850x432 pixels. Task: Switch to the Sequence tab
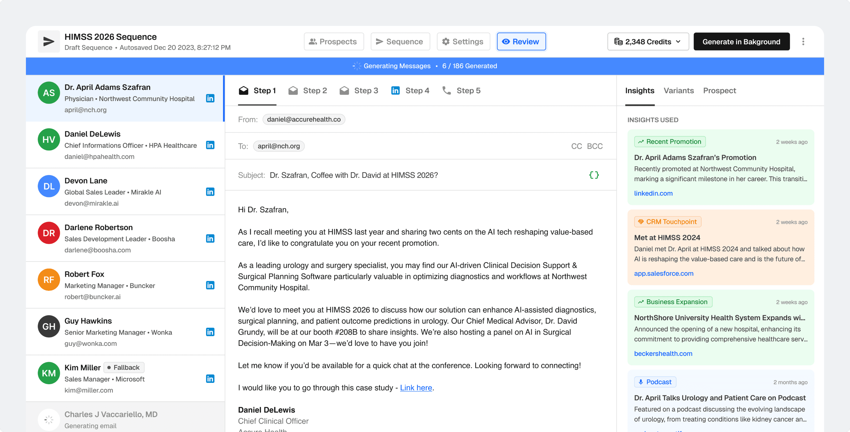click(x=400, y=42)
